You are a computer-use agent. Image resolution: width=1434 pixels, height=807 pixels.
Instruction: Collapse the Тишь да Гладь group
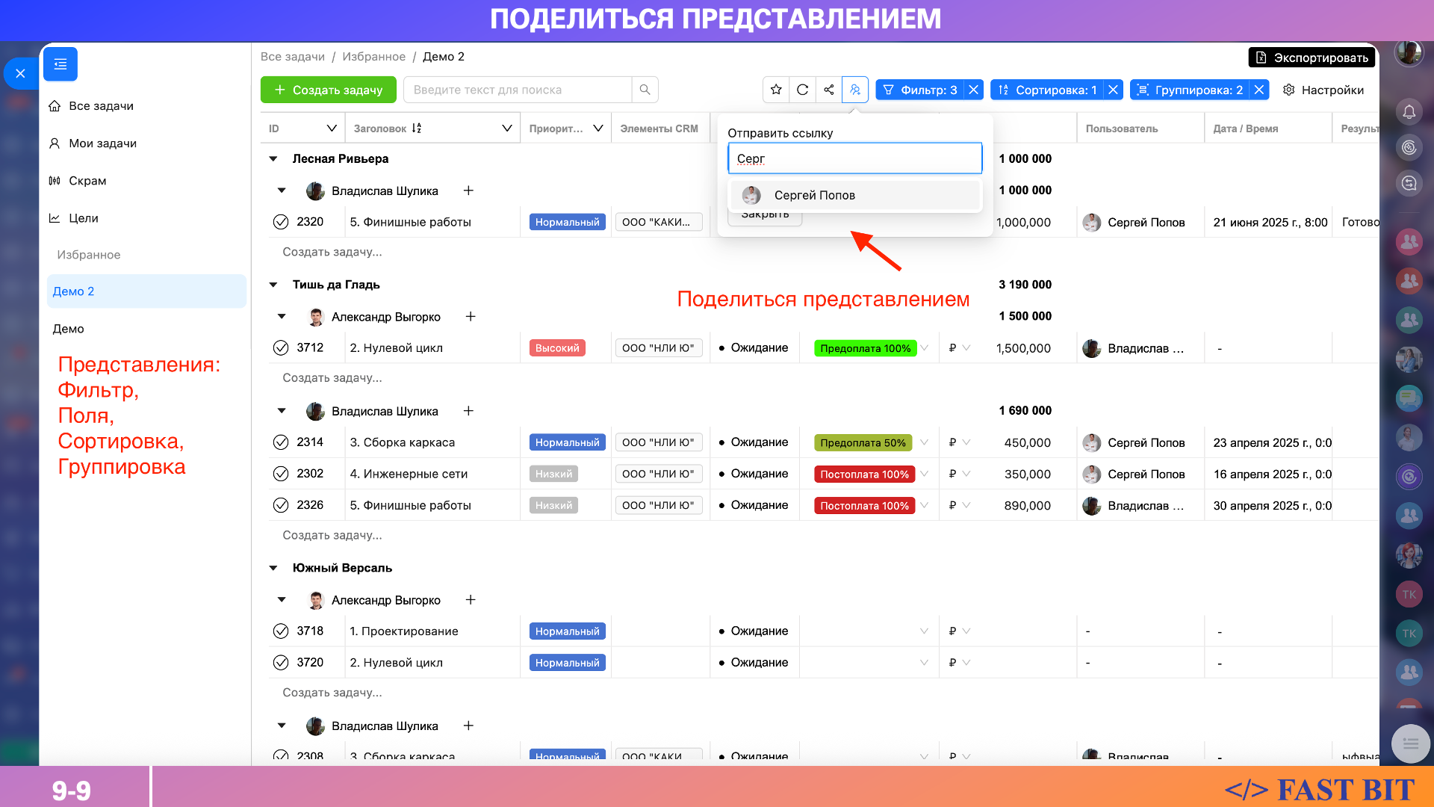click(x=273, y=285)
